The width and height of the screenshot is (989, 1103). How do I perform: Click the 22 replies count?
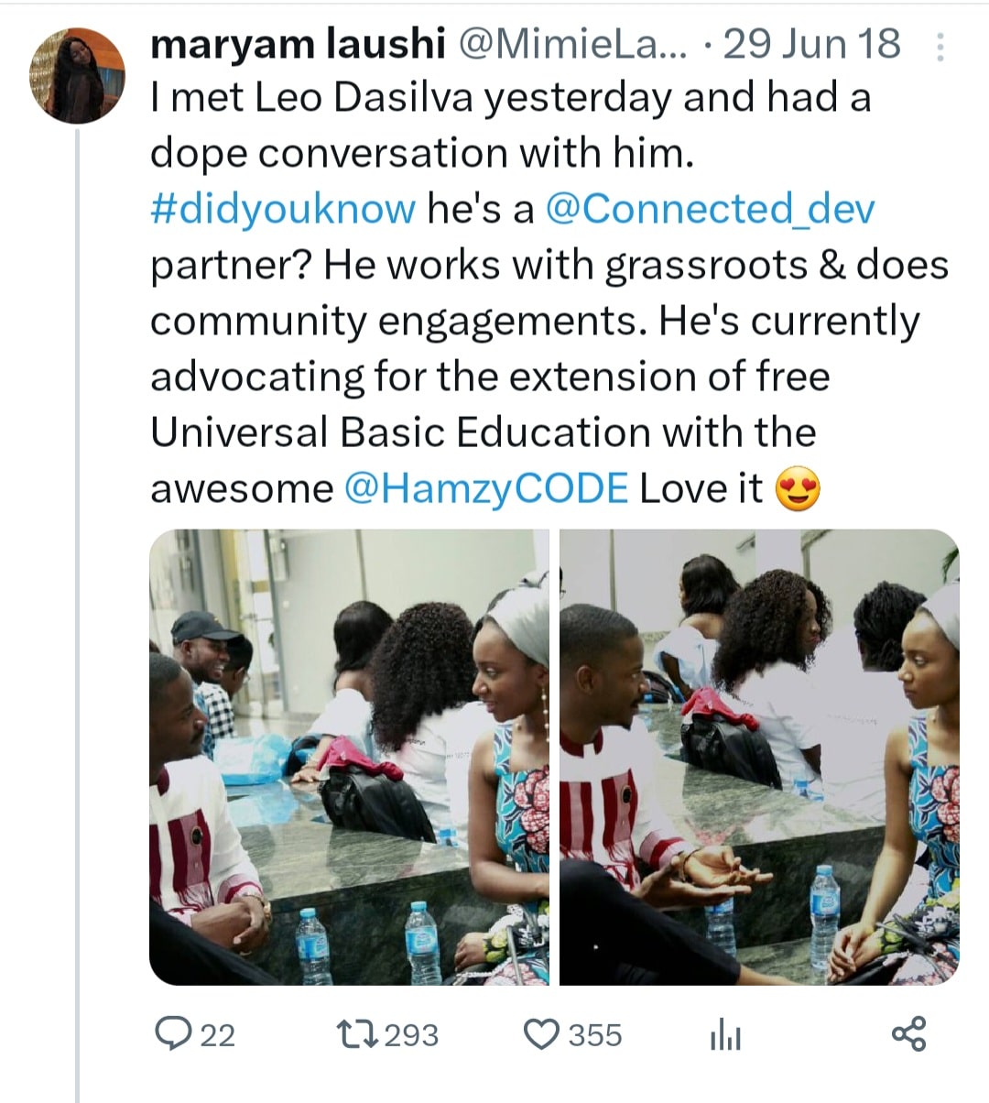tap(218, 1035)
